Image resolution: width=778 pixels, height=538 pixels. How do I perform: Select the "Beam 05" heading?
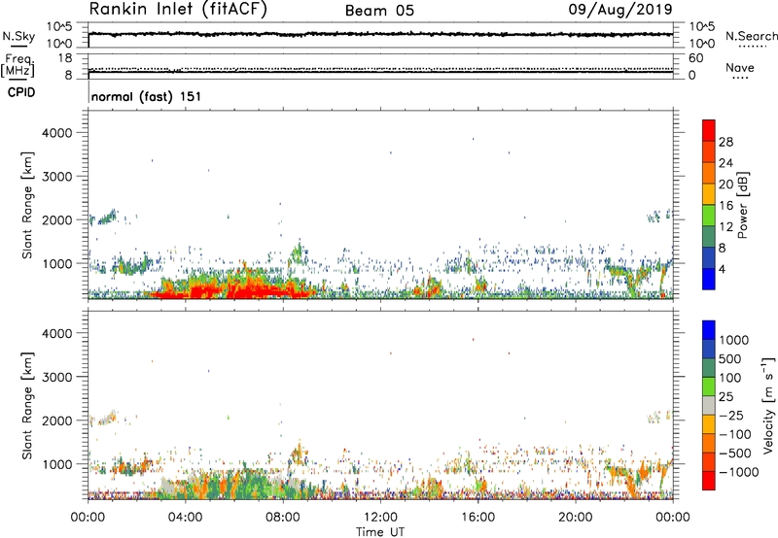coord(379,11)
